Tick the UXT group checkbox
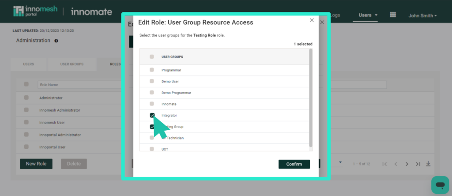This screenshot has width=452, height=196. tap(152, 149)
